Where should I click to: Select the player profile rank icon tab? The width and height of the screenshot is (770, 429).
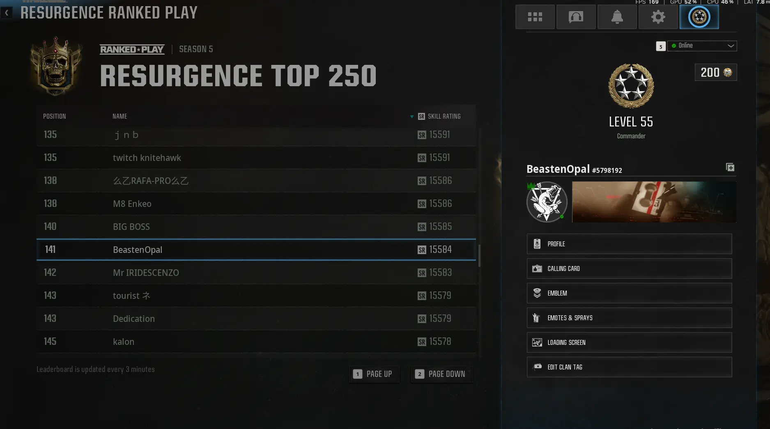699,17
